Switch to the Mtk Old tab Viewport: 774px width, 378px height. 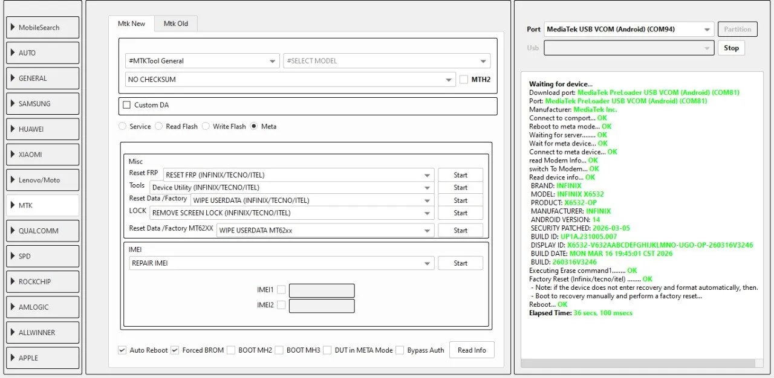175,24
